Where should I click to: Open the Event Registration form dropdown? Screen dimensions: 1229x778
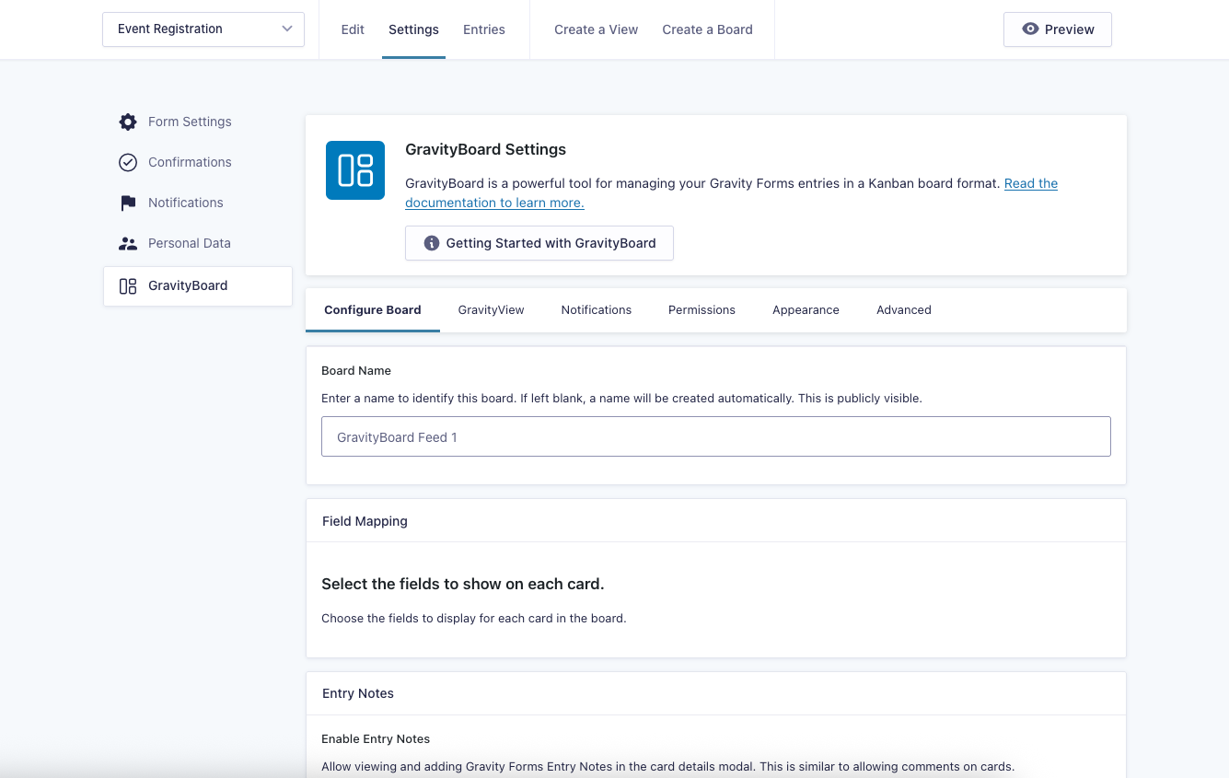click(203, 29)
